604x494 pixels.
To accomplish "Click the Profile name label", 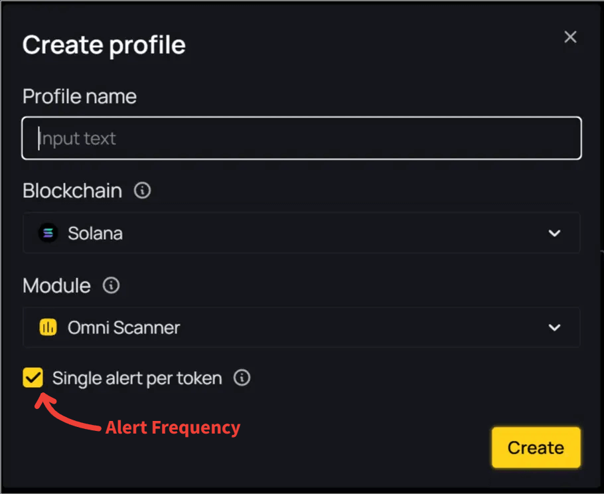I will tap(79, 96).
